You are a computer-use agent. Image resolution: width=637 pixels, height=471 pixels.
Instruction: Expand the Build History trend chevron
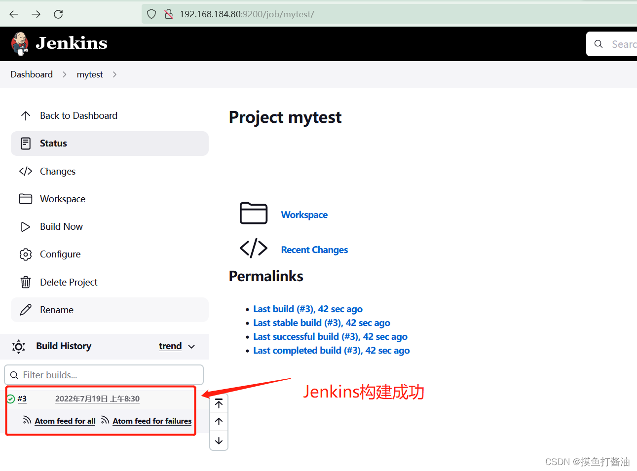[191, 347]
